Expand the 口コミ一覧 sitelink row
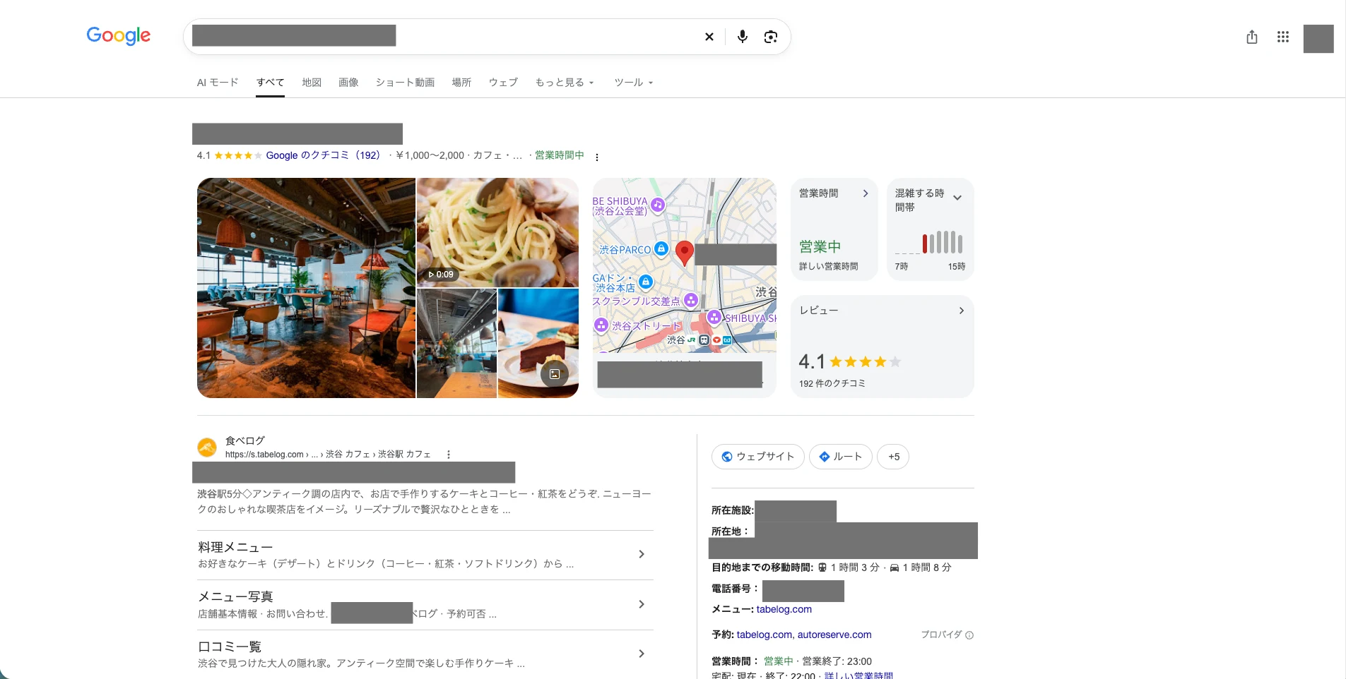1346x679 pixels. [425, 654]
